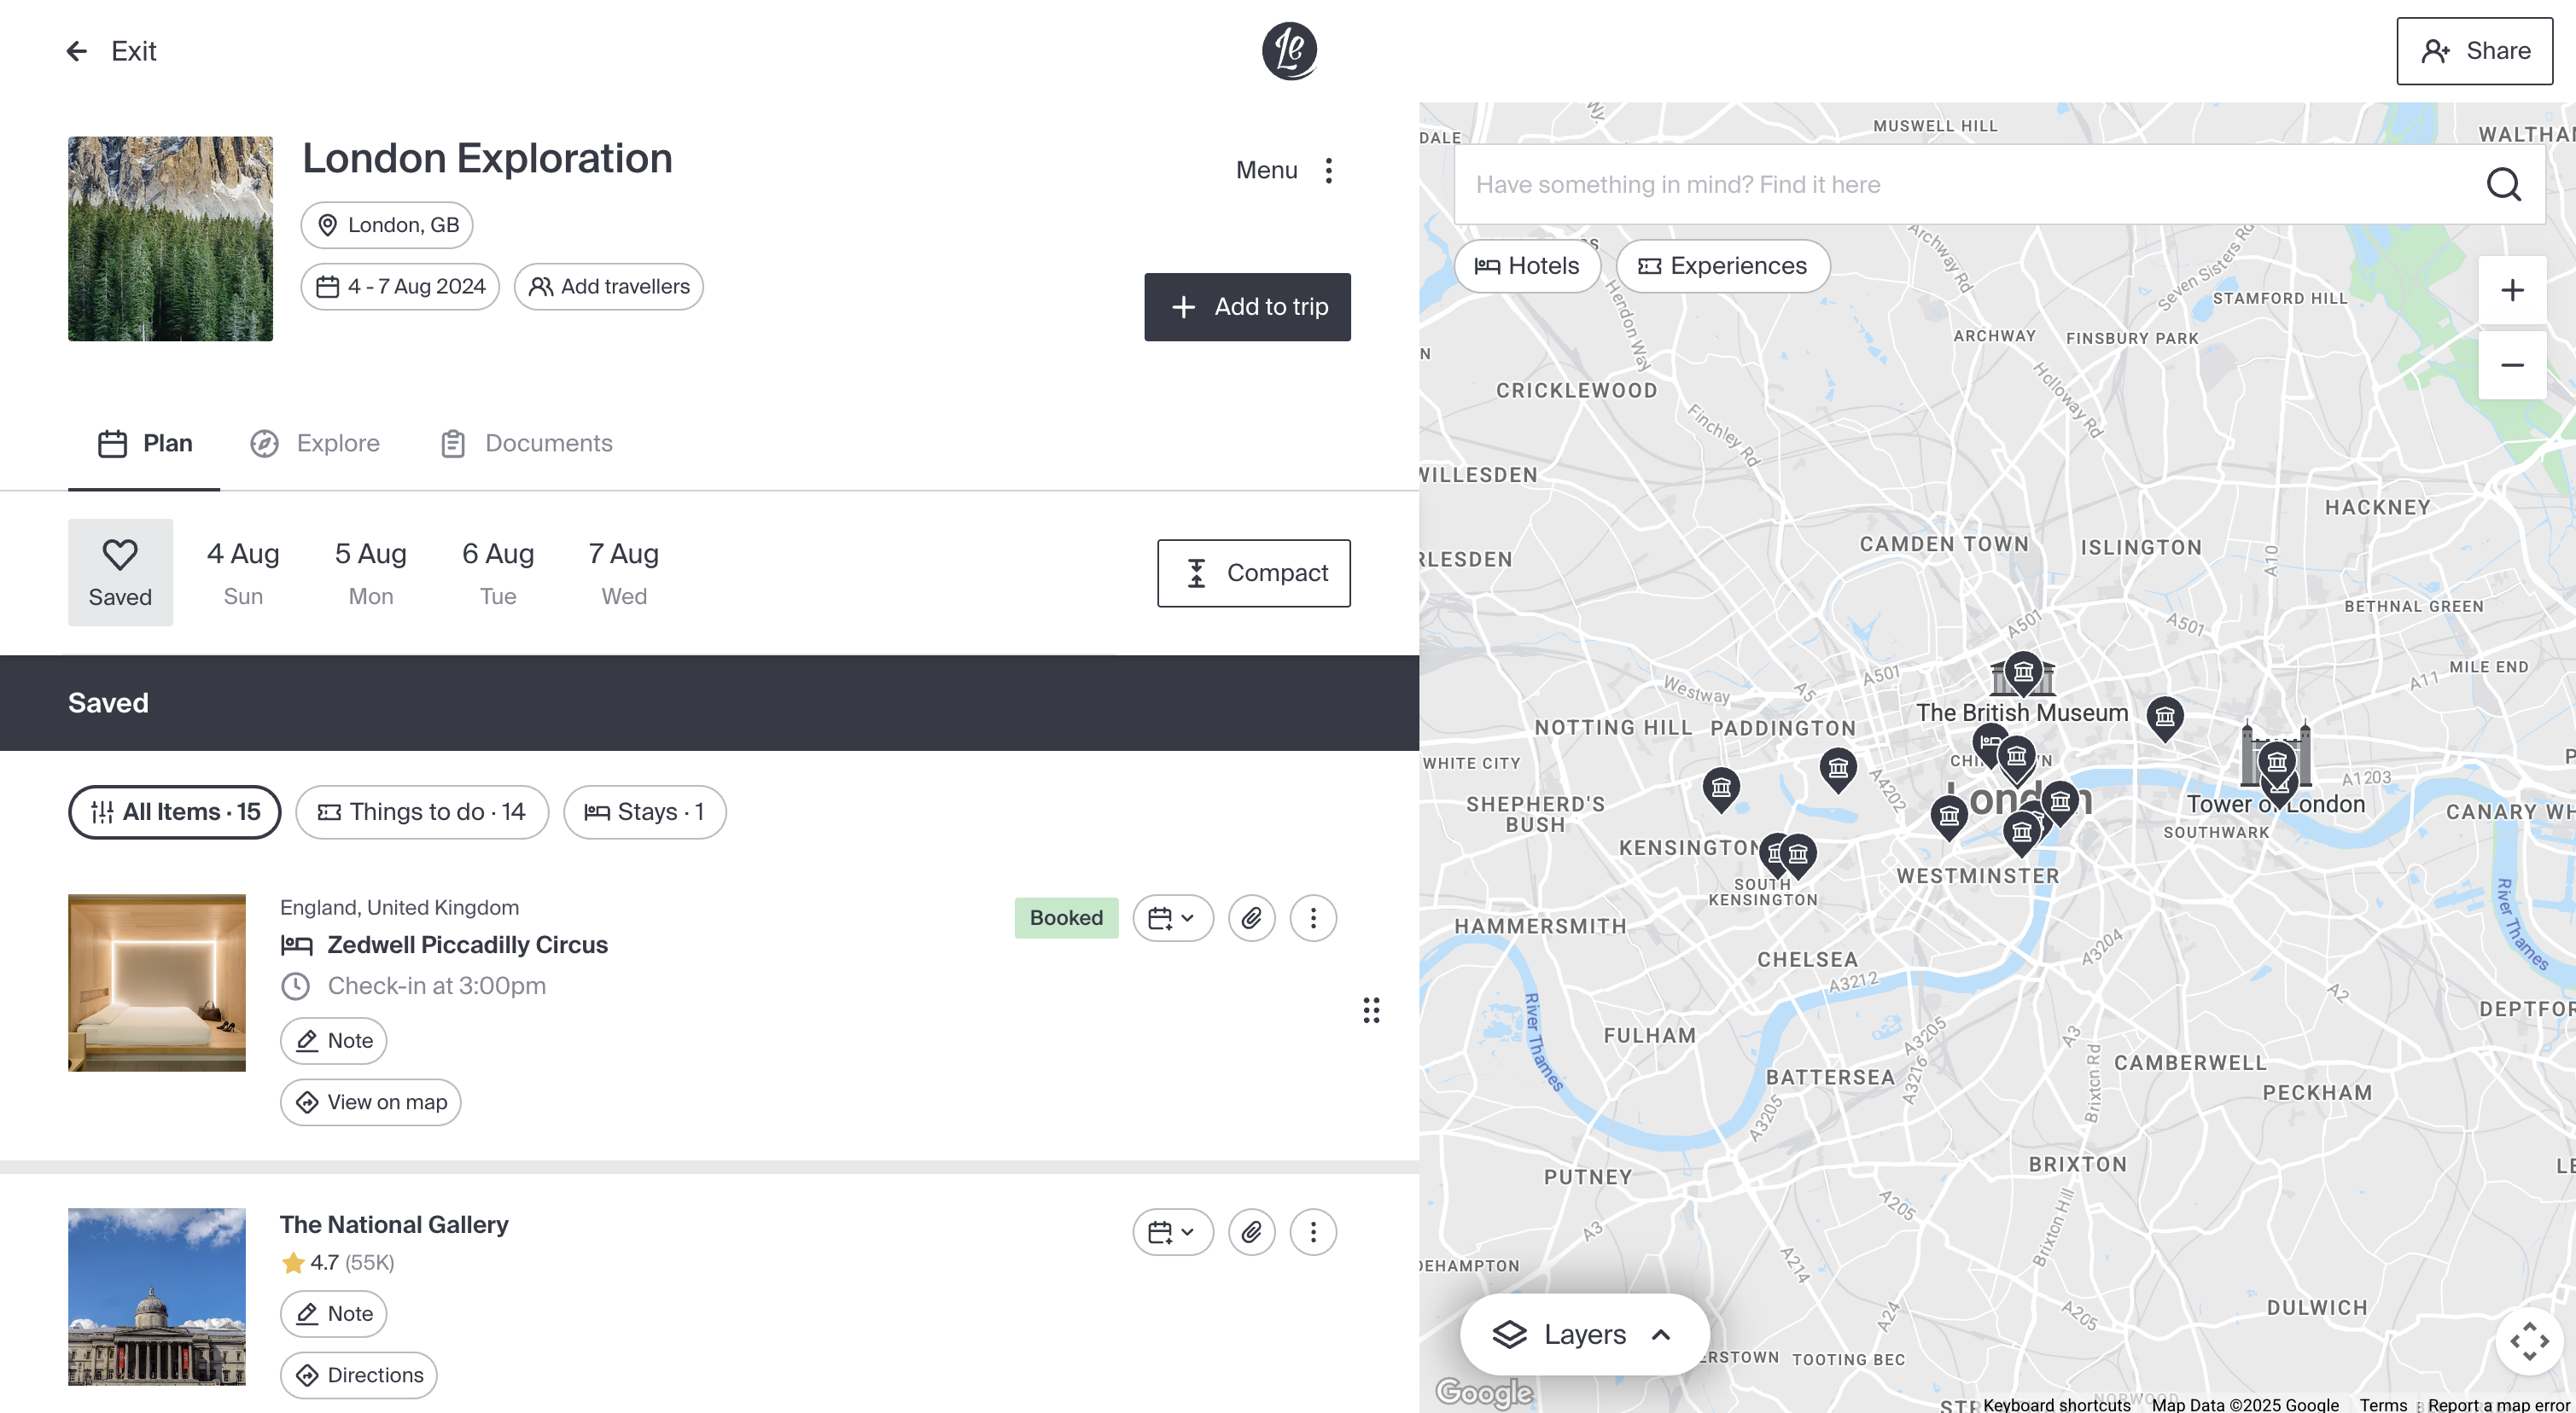Enable Compact view for the itinerary
Screen dimensions: 2576x1413
tap(1253, 572)
